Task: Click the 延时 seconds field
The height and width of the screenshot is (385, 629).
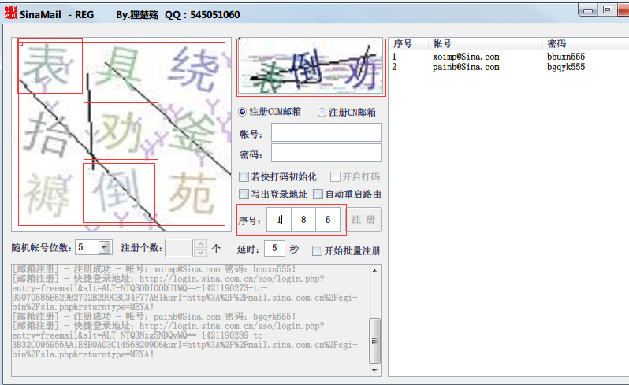Action: click(274, 248)
